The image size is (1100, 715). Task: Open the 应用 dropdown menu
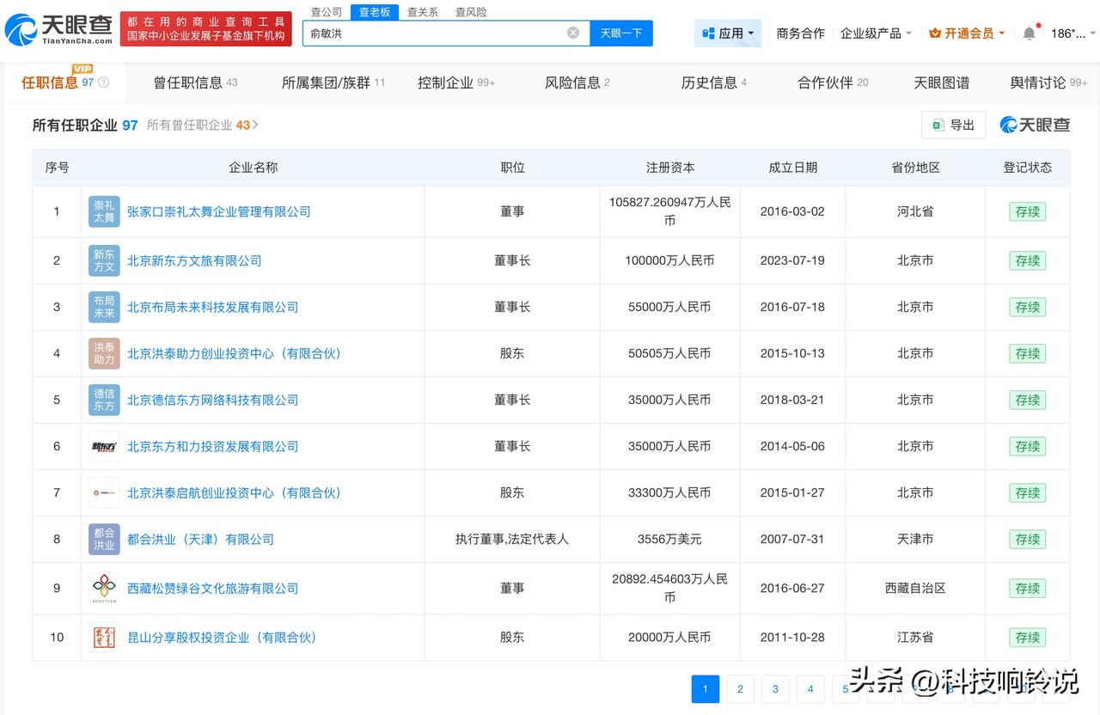click(728, 34)
